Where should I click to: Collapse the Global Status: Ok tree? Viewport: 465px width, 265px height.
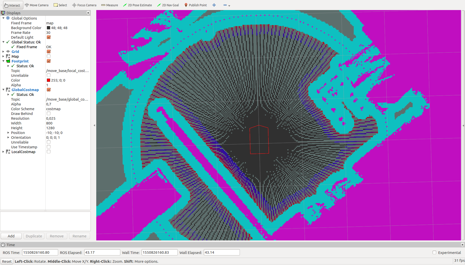(x=3, y=42)
